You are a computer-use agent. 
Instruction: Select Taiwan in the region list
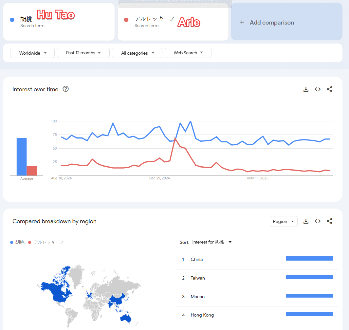point(198,278)
